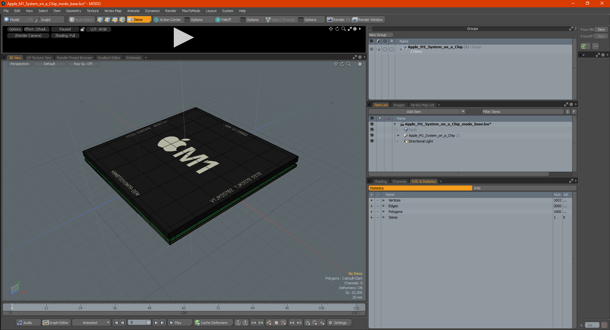This screenshot has width=610, height=330.
Task: Activate Items selection mode
Action: (x=139, y=20)
